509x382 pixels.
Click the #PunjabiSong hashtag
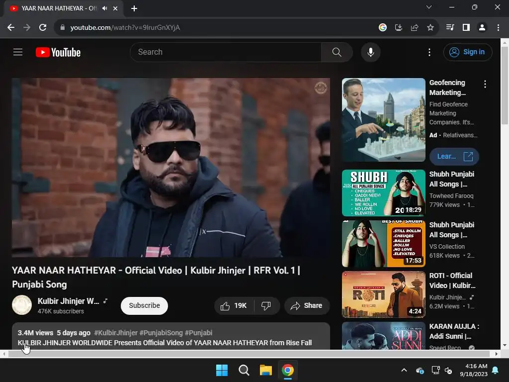161,333
